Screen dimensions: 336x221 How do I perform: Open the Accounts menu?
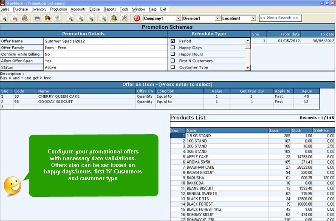coord(78,9)
